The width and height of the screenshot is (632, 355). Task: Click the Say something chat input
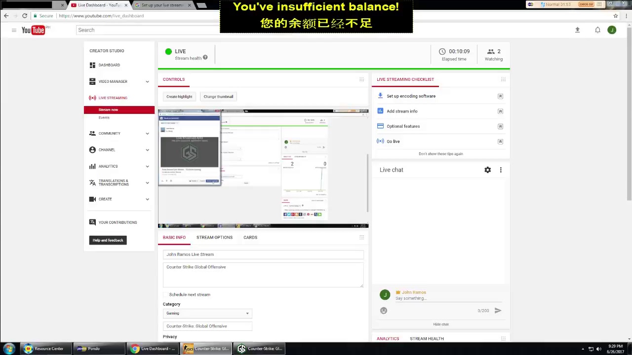(x=448, y=298)
